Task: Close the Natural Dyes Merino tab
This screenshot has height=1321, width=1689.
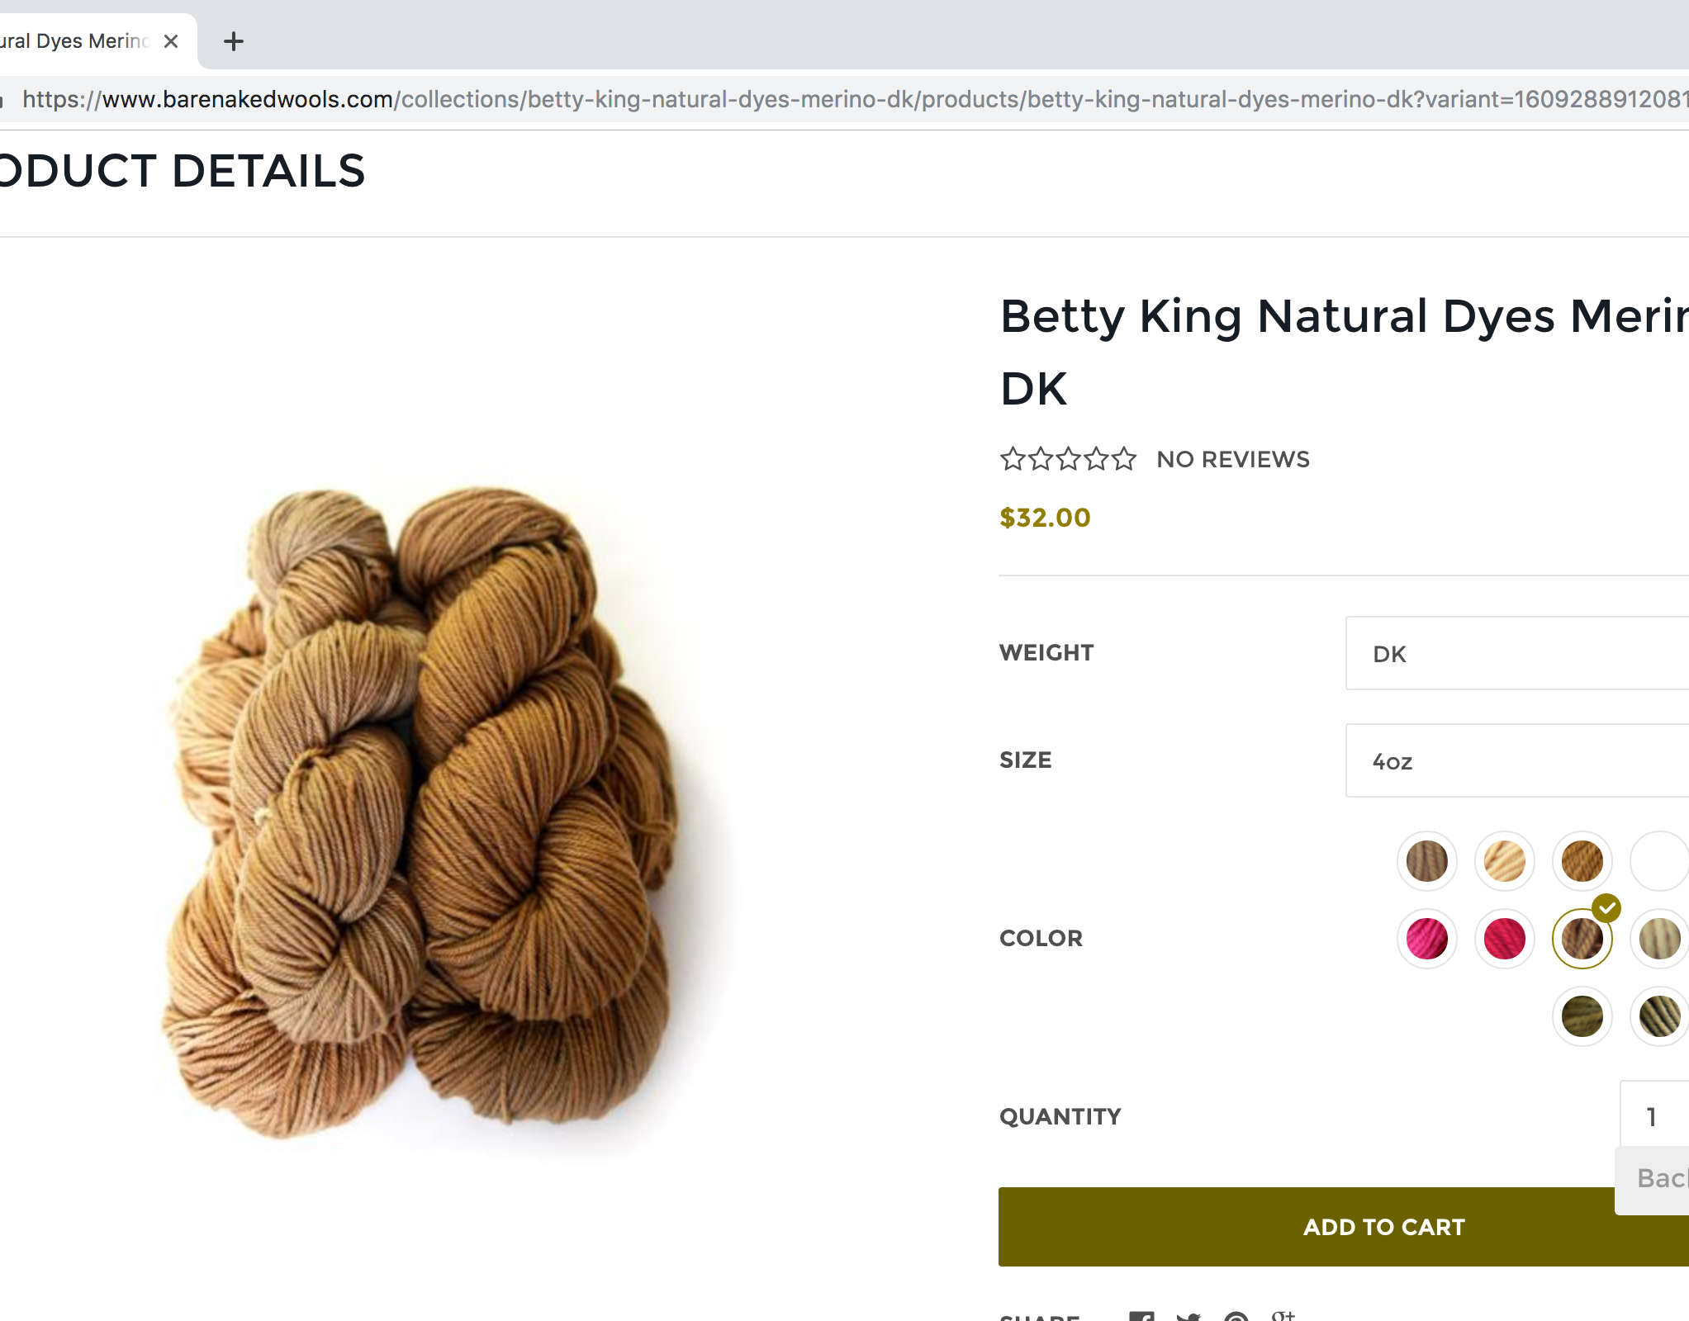Action: [171, 41]
